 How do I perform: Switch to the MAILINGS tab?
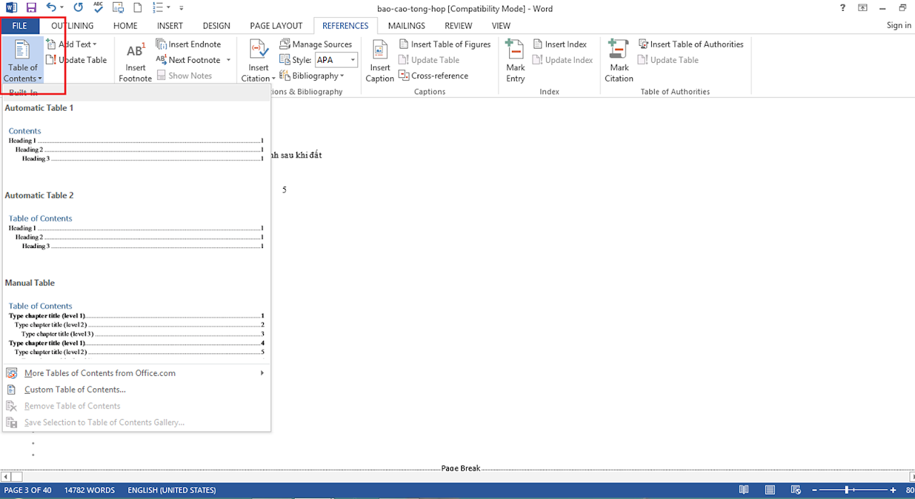(x=407, y=26)
